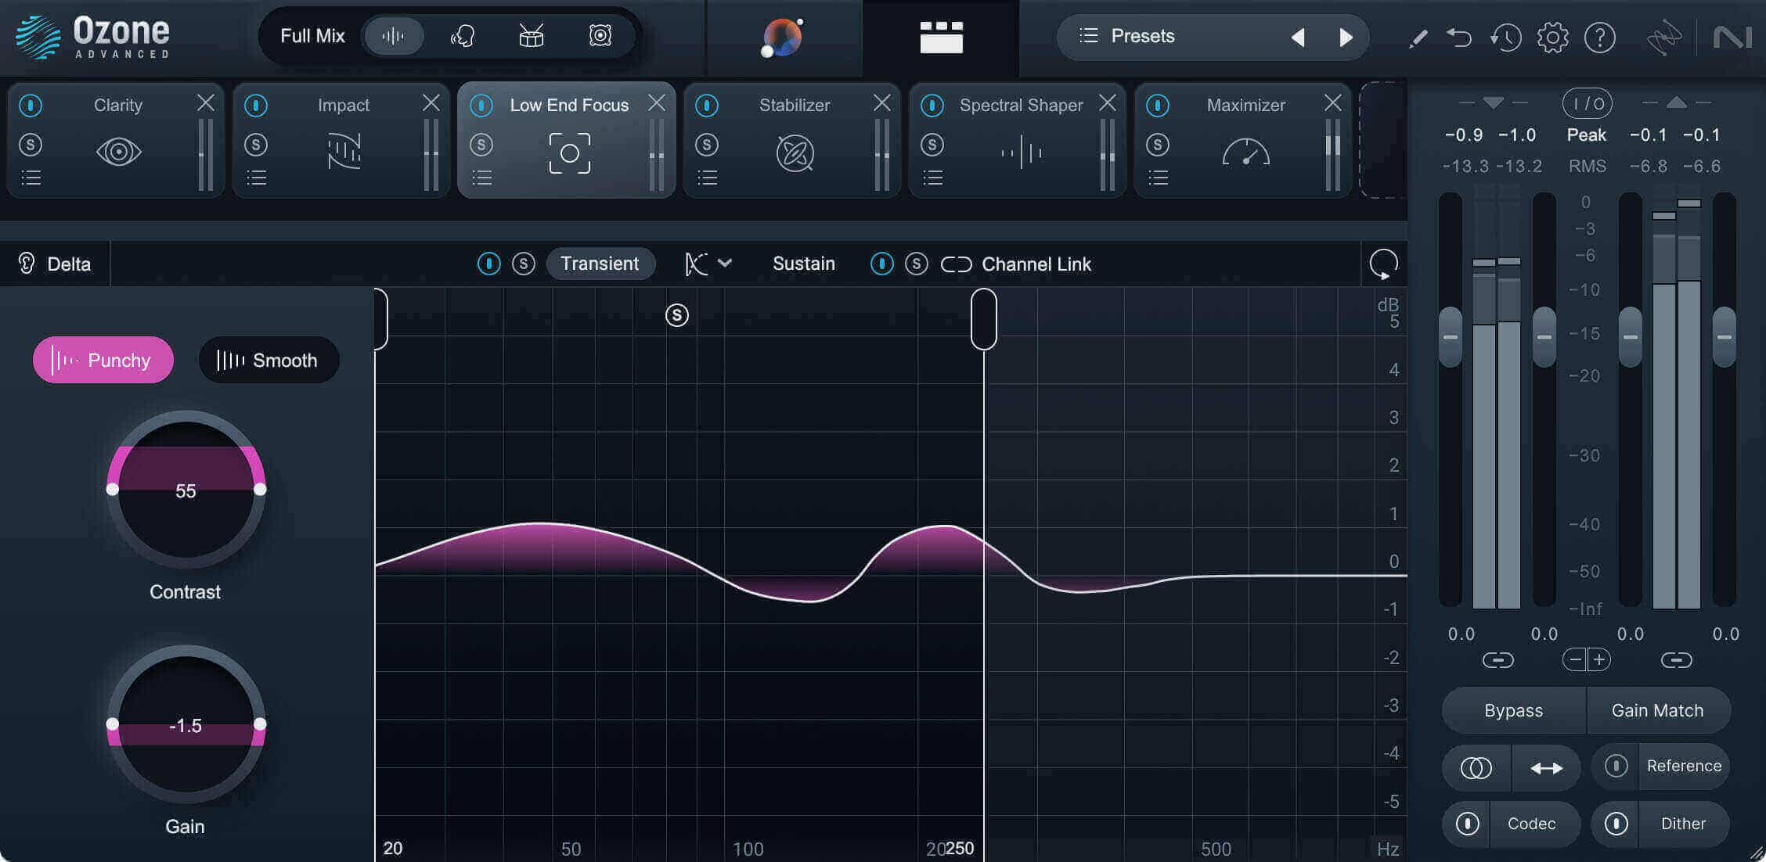The image size is (1766, 862).
Task: Select the vocal target icon next to Full Mix
Action: tap(463, 36)
